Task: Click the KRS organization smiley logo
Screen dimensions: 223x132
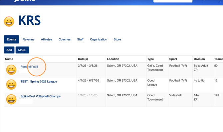Action: tap(9, 22)
